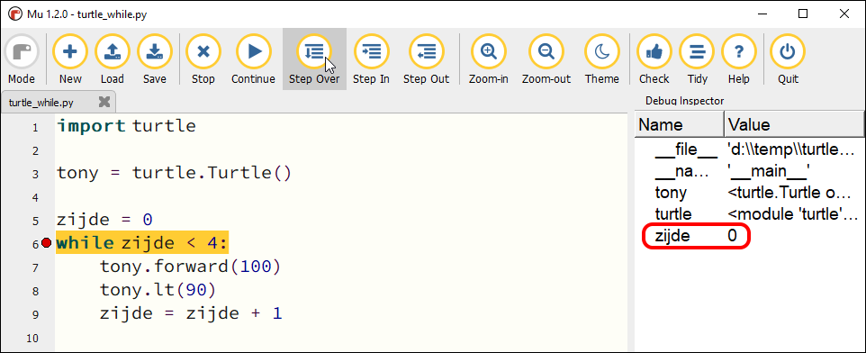Step Out of the function

click(427, 59)
